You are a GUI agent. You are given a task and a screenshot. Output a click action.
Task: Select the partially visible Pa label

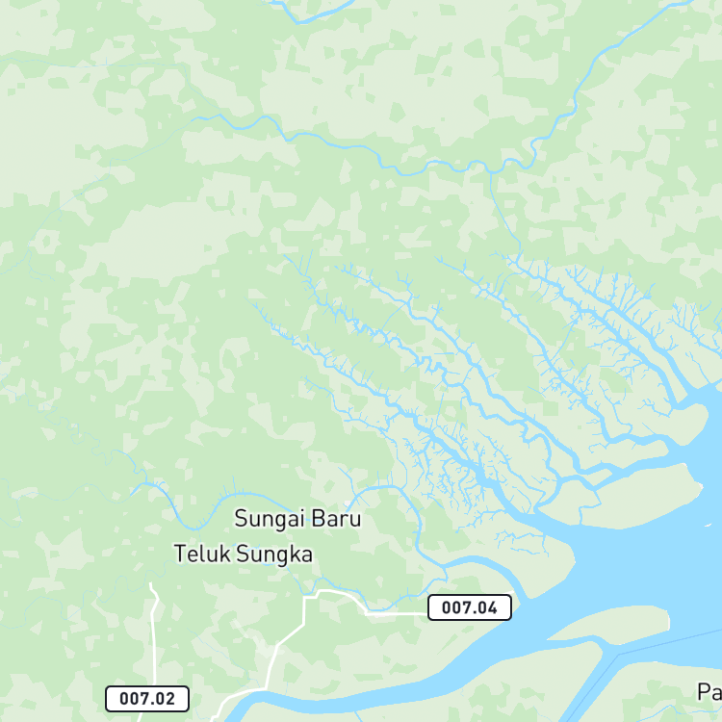[x=709, y=692]
